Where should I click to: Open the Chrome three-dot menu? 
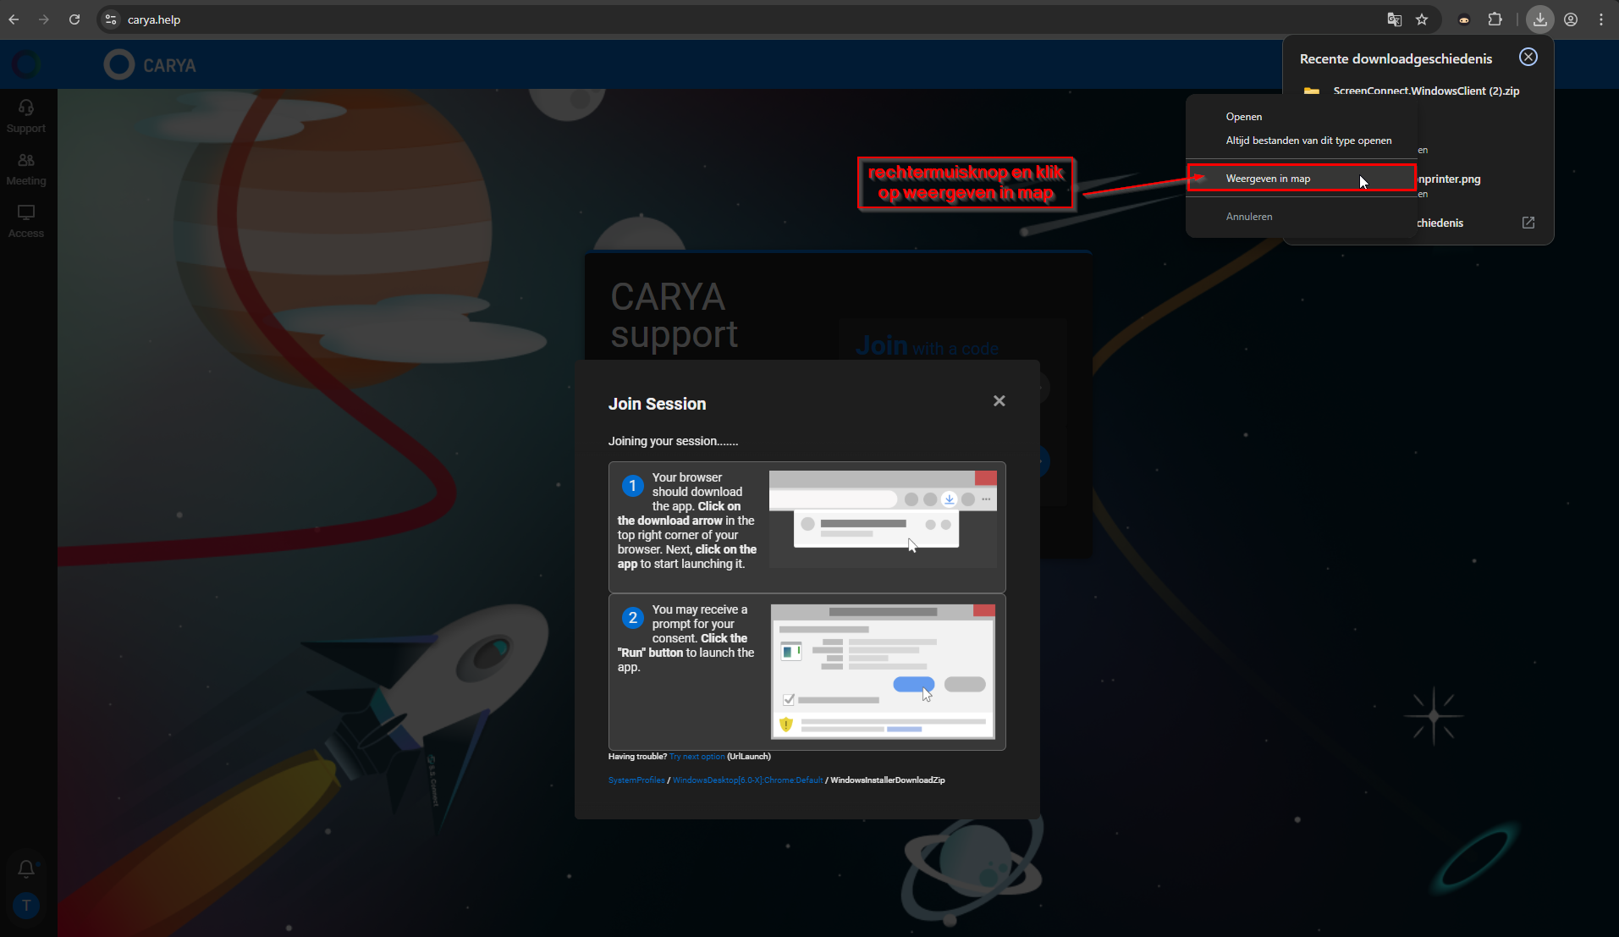(1601, 19)
